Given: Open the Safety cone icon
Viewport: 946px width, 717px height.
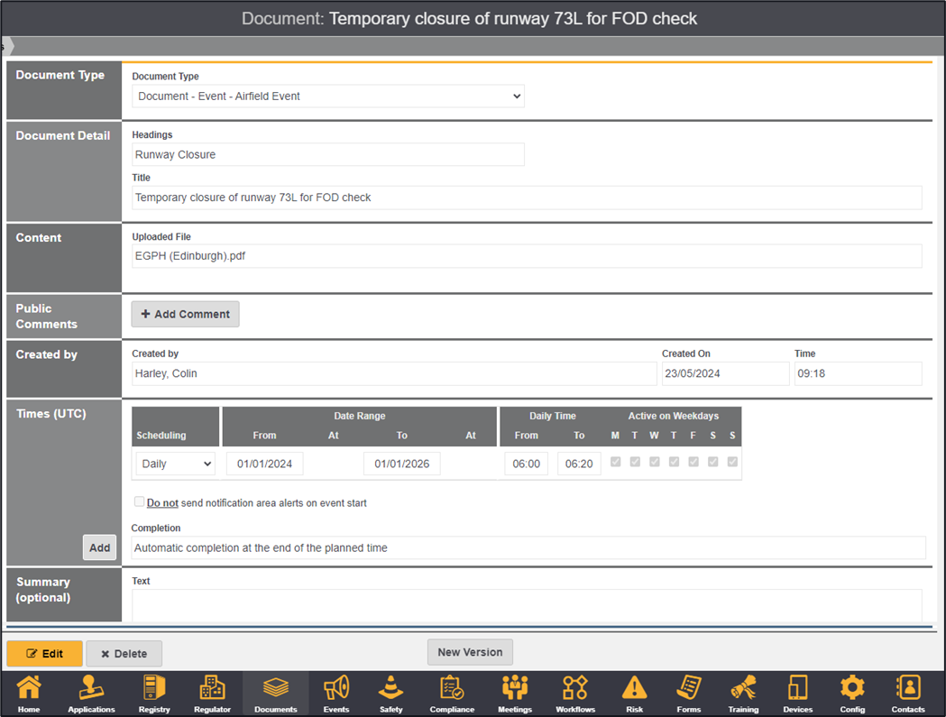Looking at the screenshot, I should tap(390, 693).
